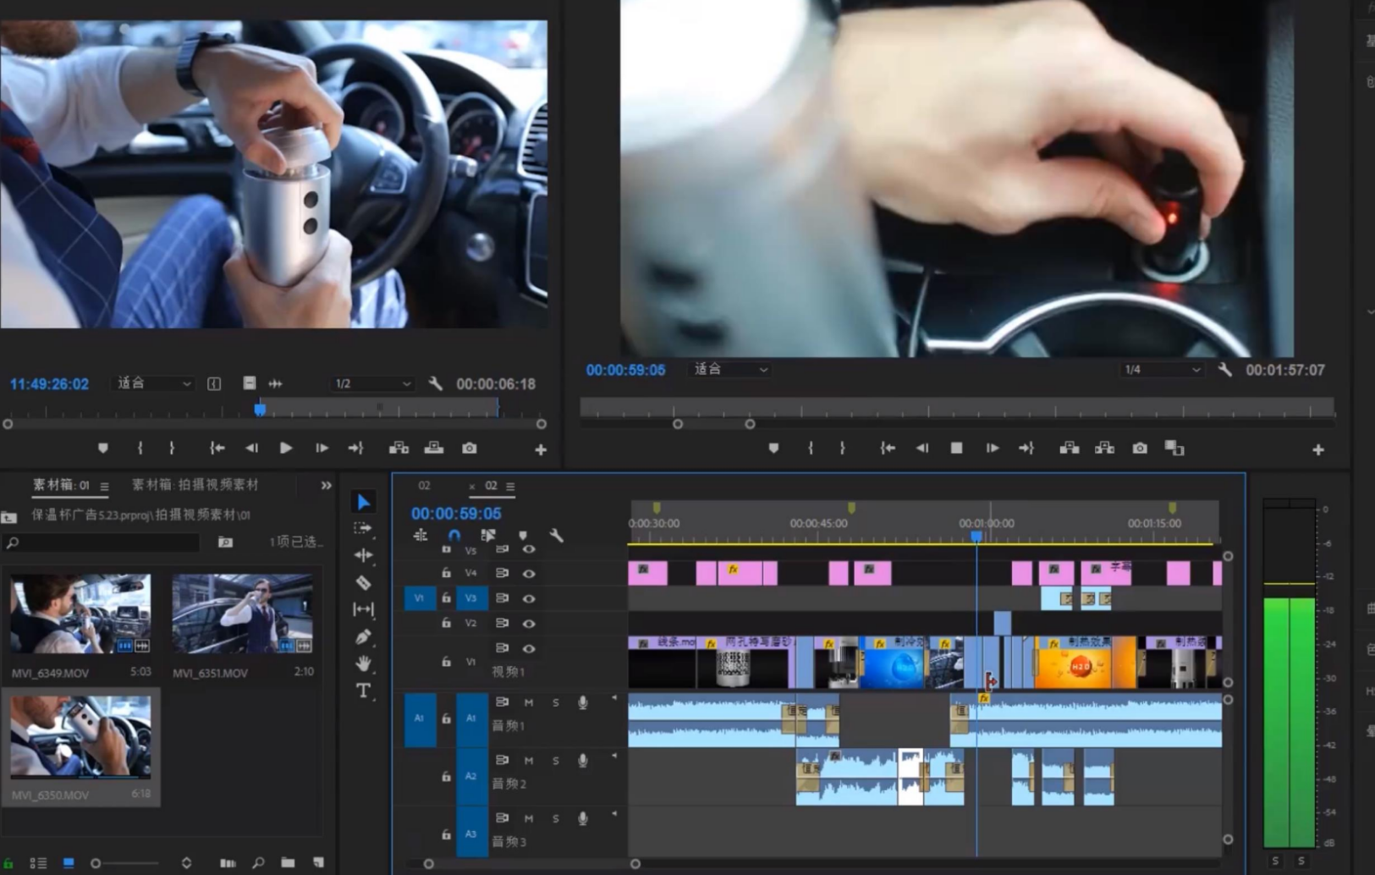Screen dimensions: 1375x875
Task: Open button editor in the Source Monitor
Action: [x=541, y=449]
